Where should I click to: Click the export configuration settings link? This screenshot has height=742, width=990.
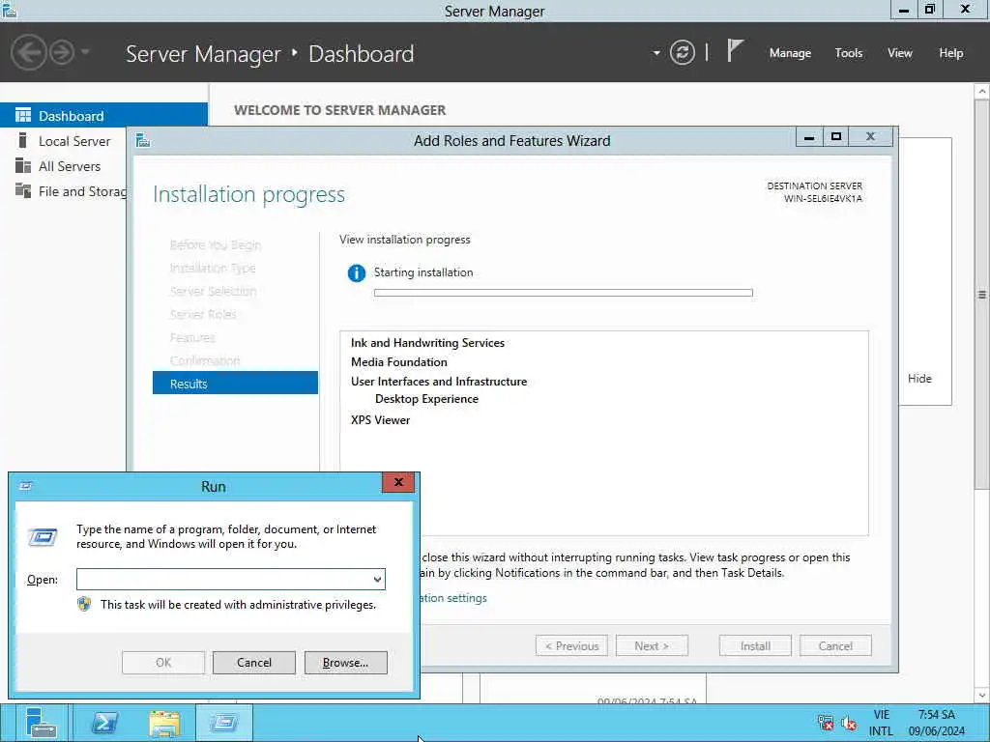453,597
